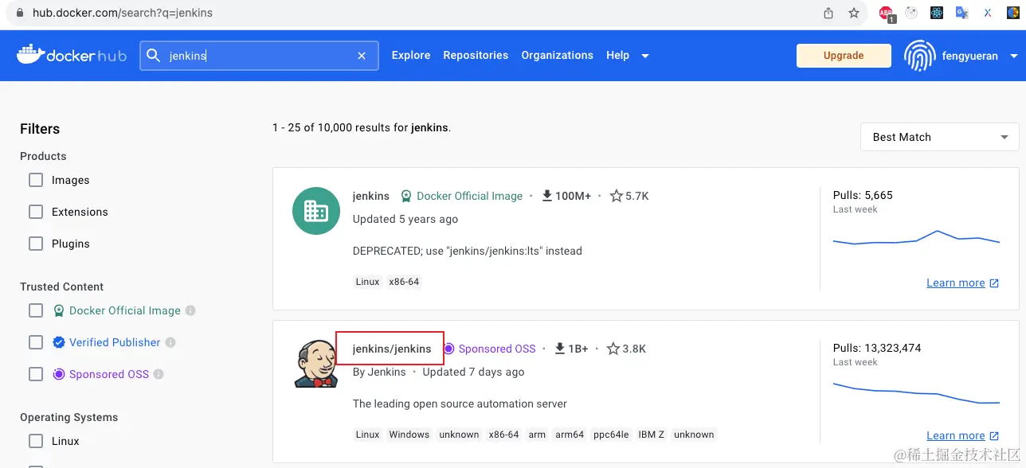Screen dimensions: 1026x468
Task: Open the jenkins/jenkins repository result
Action: 392,349
